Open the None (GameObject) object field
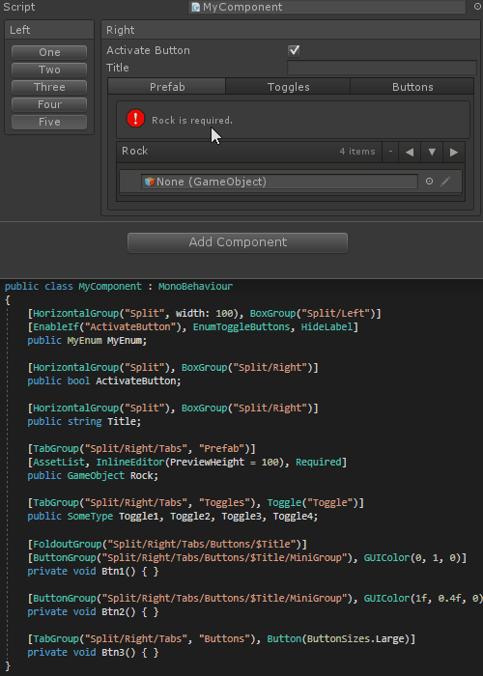Viewport: 483px width, 676px height. tap(279, 182)
